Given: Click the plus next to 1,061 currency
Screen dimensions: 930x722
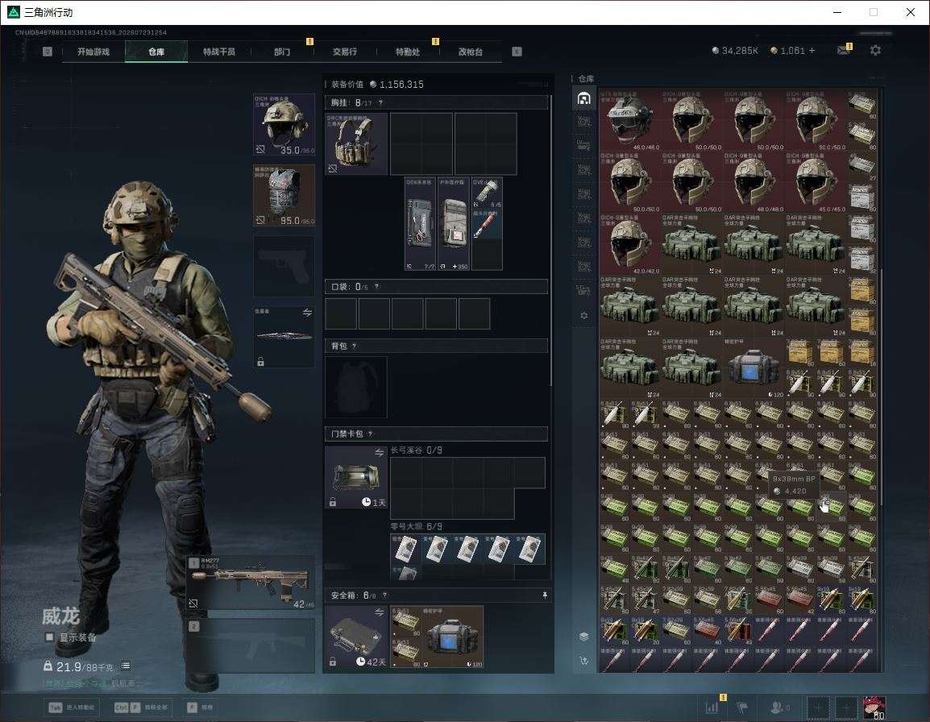Looking at the screenshot, I should [x=812, y=51].
